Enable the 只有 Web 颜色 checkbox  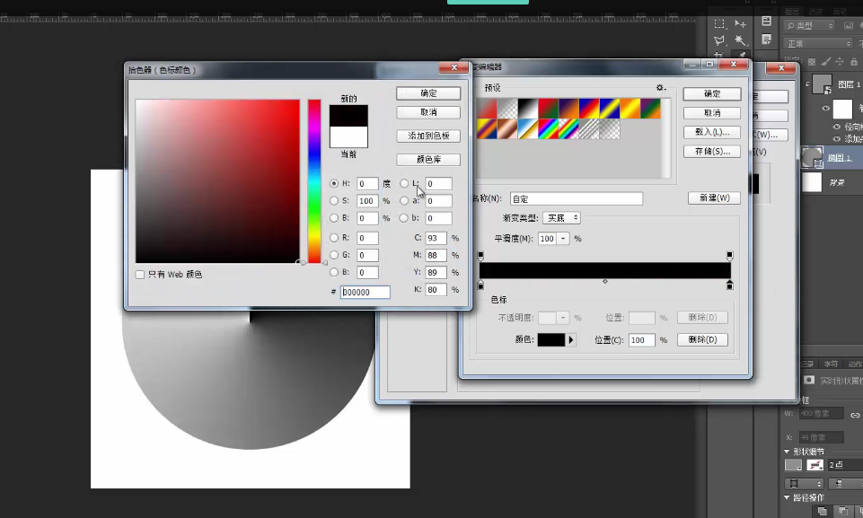point(140,274)
